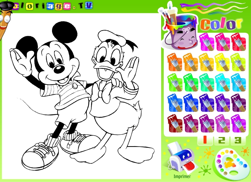Viewport: 251px width, 182px height.
Task: Pick the hot pink paint swatch in top row
Action: pos(223,42)
